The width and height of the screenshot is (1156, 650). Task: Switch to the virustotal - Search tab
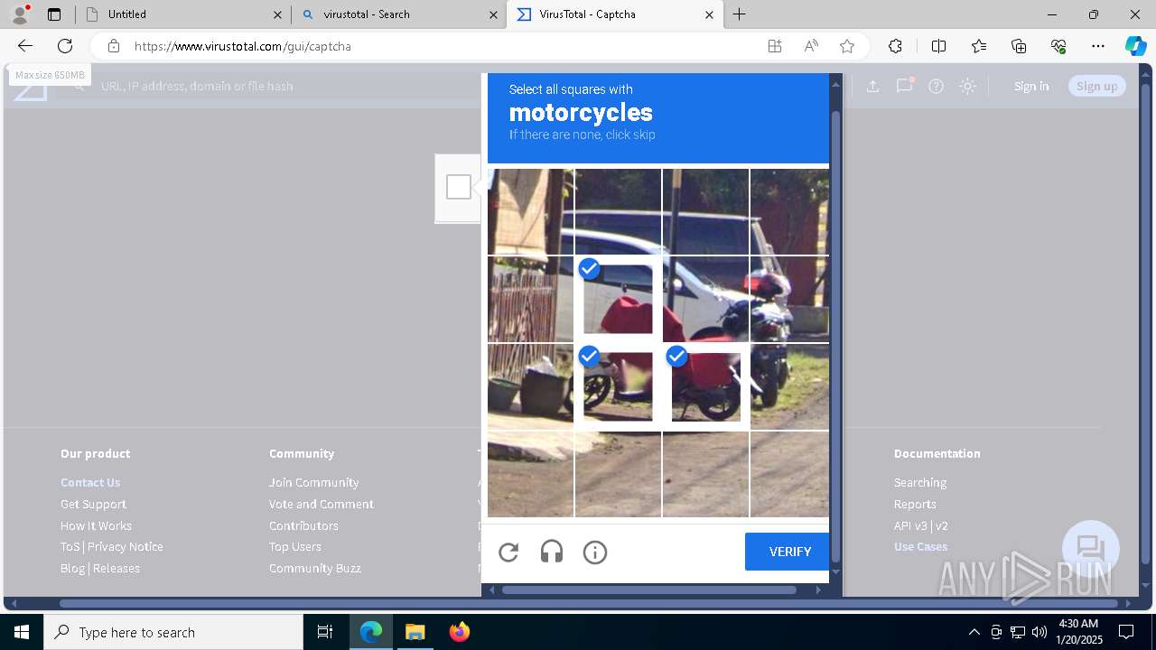397,14
